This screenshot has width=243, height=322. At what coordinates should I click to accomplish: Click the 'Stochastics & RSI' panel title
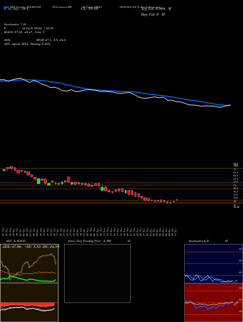coord(208,241)
